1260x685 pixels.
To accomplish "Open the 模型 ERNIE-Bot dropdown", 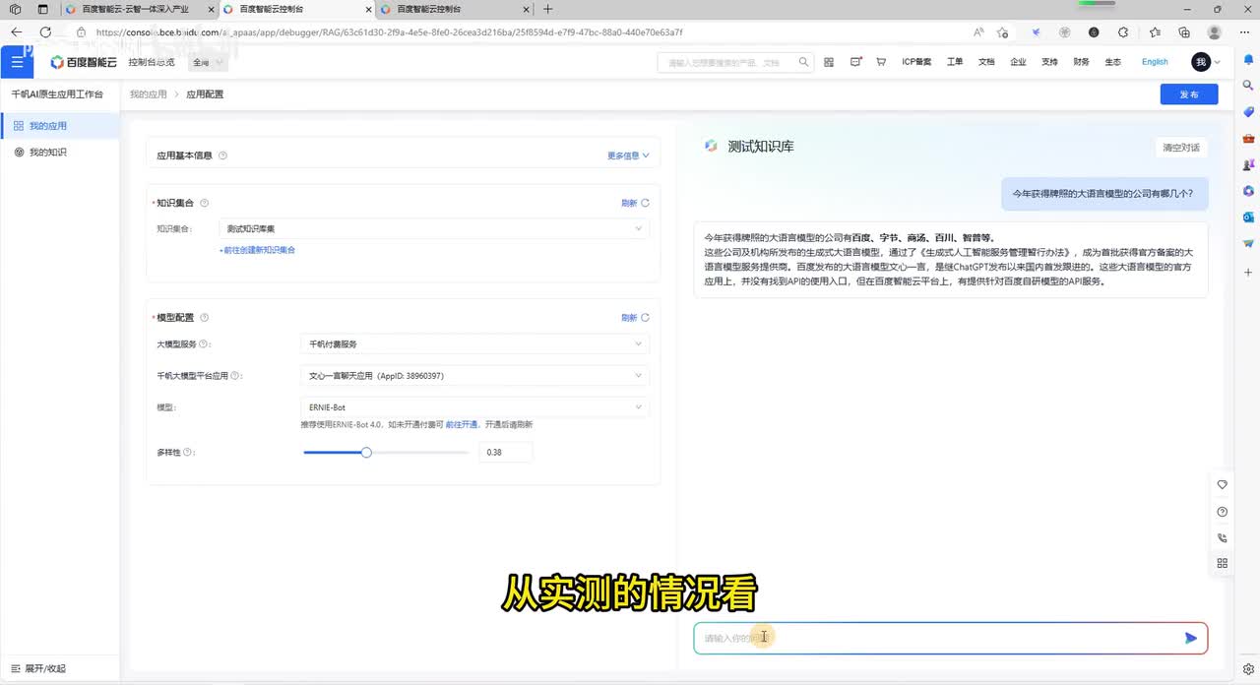I will 473,407.
